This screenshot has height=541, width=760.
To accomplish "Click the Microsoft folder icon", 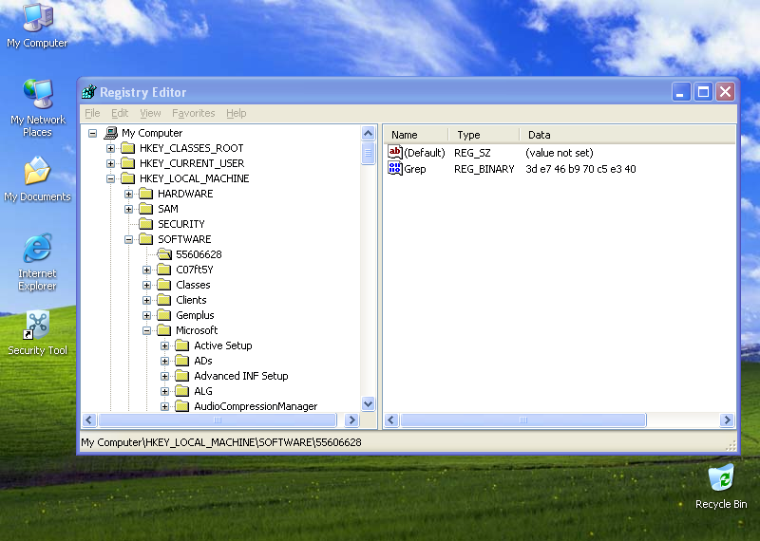I will point(164,330).
